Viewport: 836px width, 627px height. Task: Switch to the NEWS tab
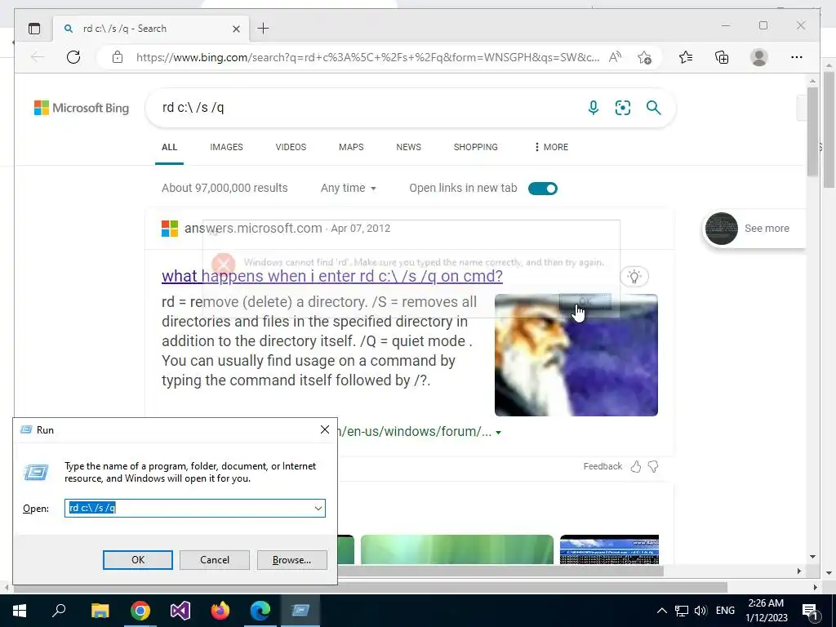(409, 147)
